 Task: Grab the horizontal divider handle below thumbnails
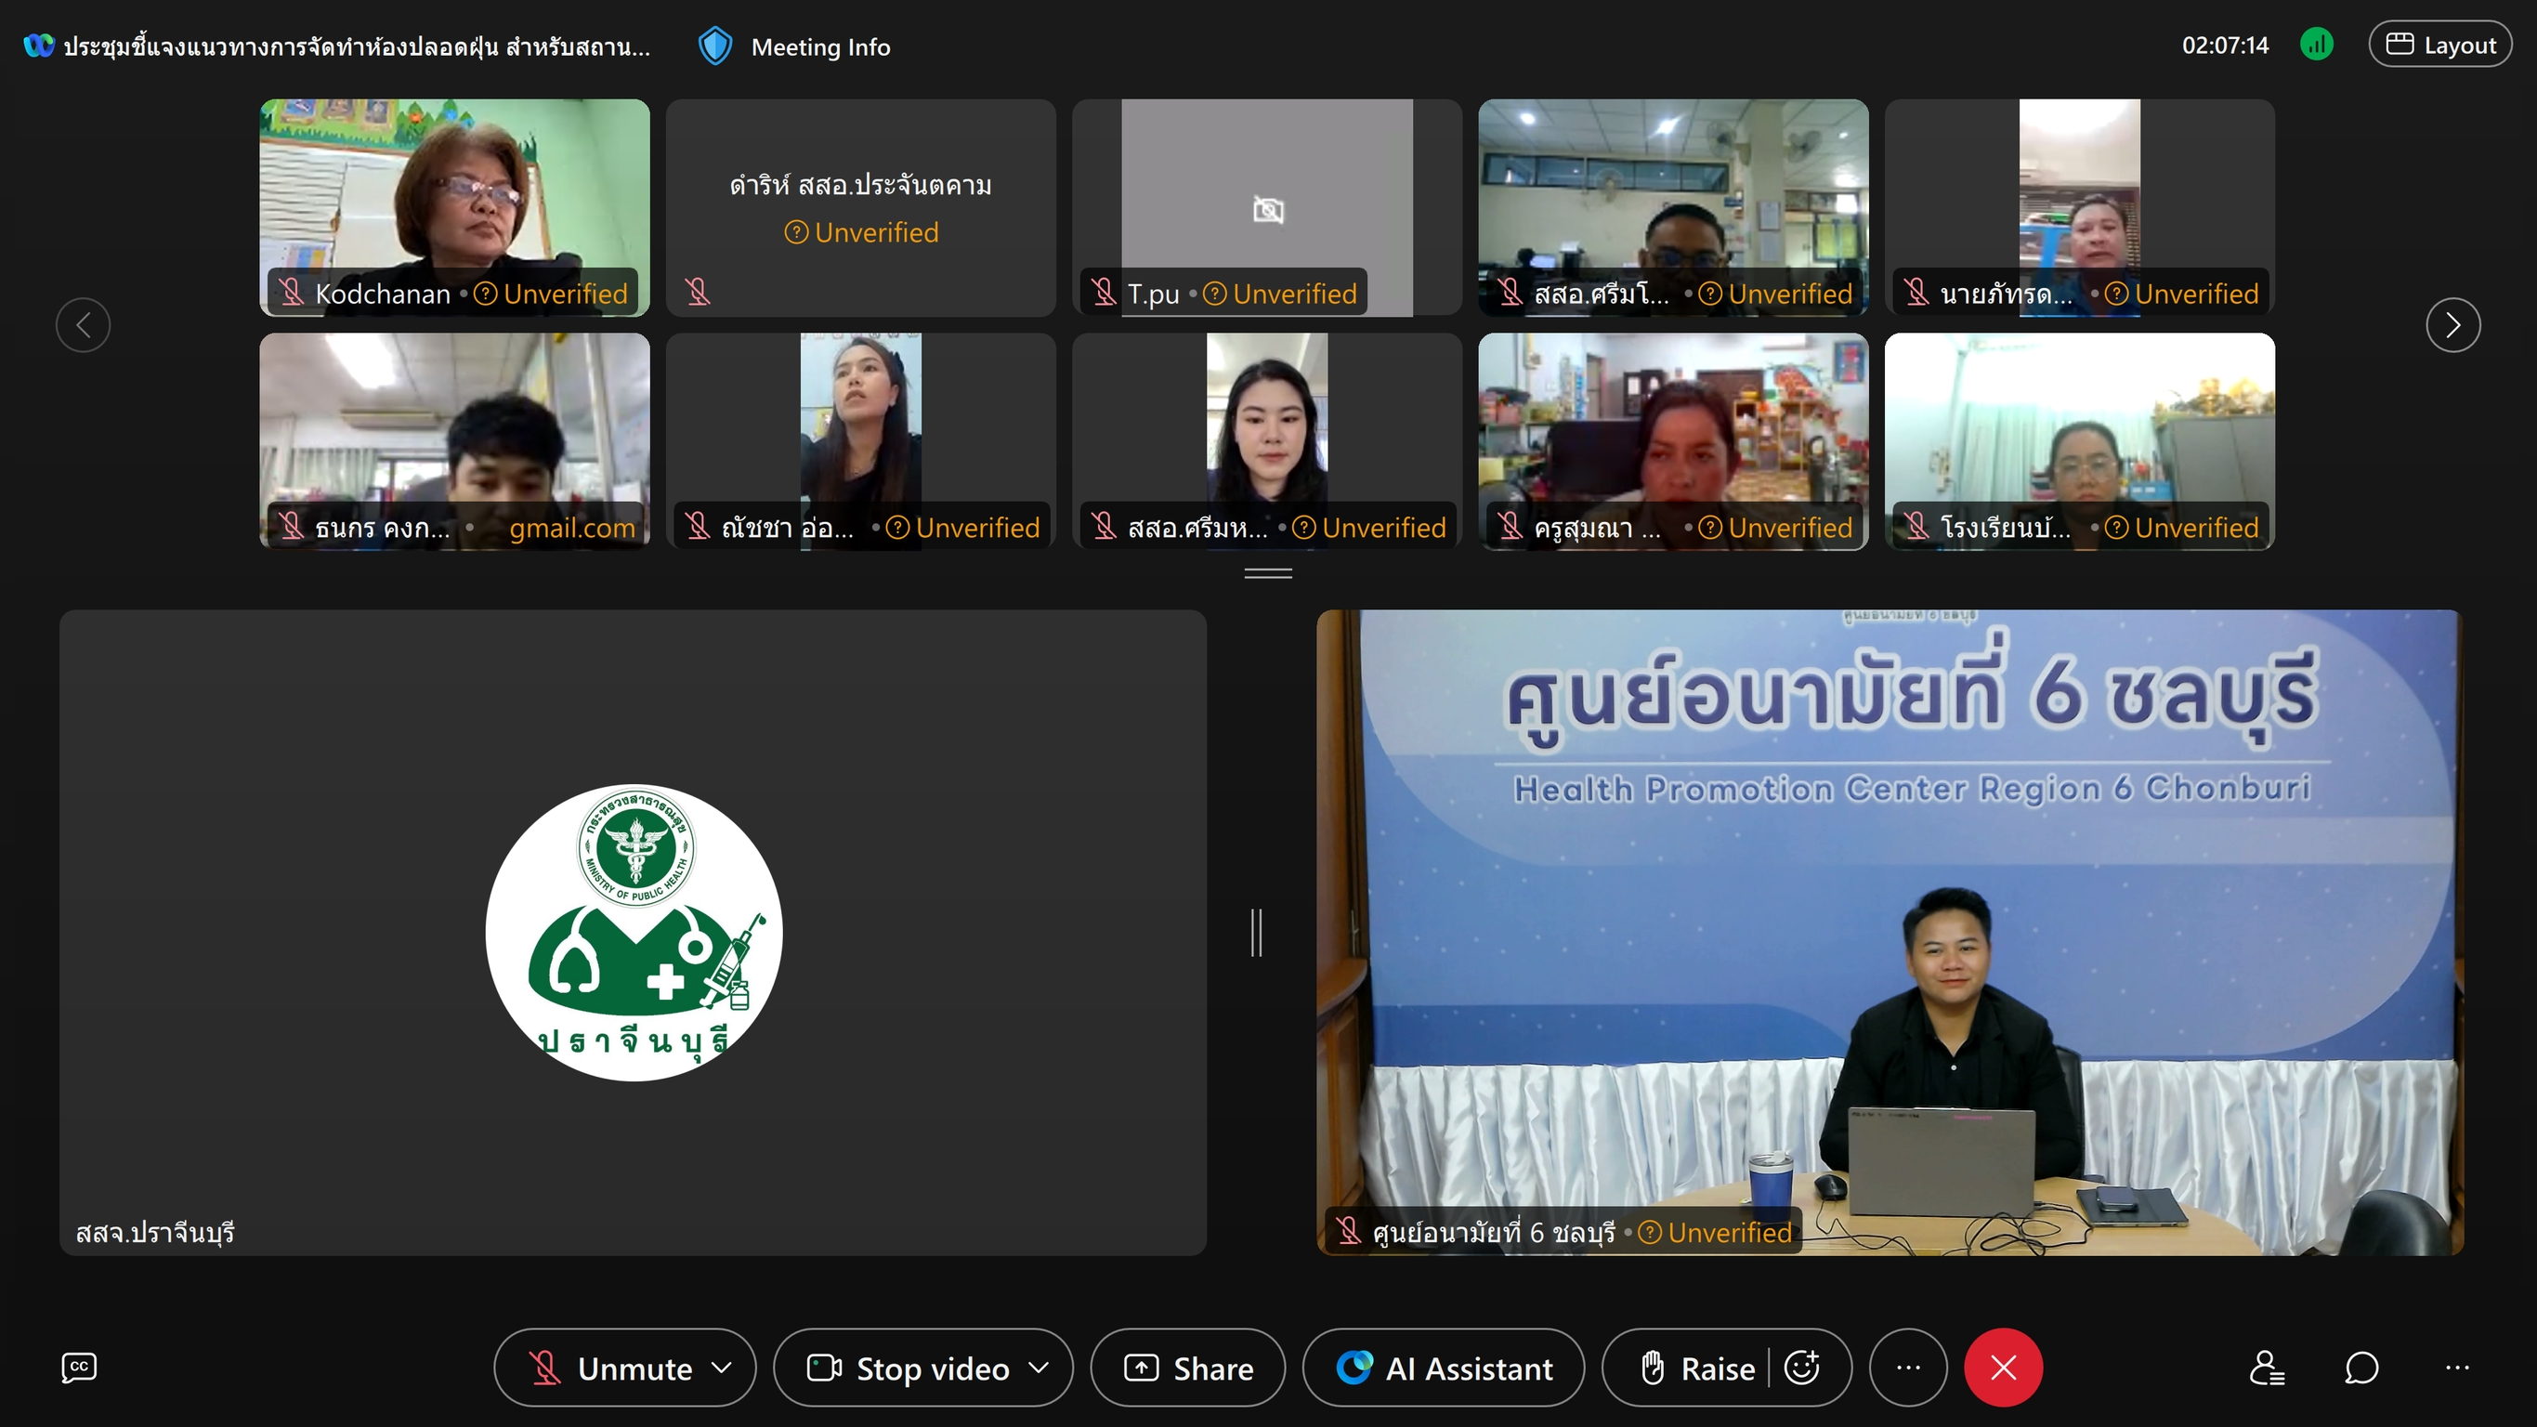1267,572
